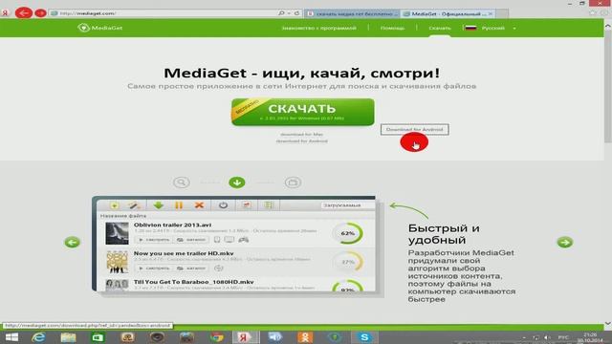Open the 'Скачать' menu item in header
The width and height of the screenshot is (612, 344).
[x=440, y=28]
